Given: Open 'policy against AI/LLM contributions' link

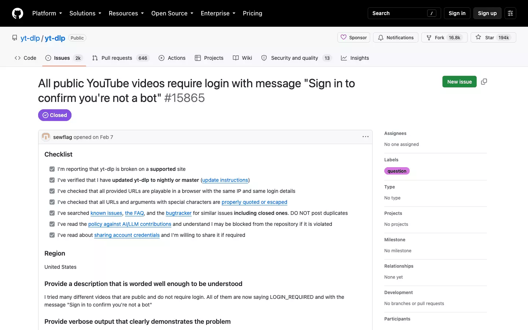Looking at the screenshot, I should coord(130,224).
